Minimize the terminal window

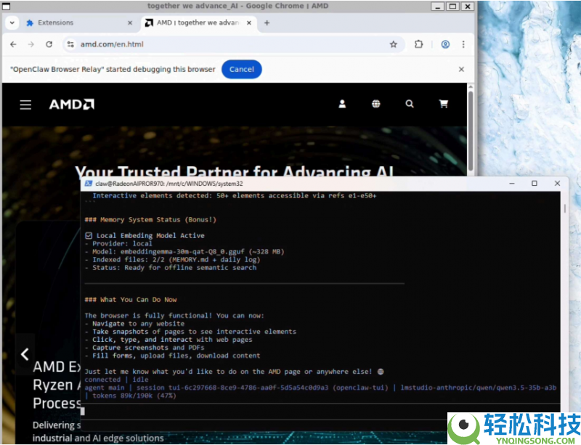tap(512, 184)
